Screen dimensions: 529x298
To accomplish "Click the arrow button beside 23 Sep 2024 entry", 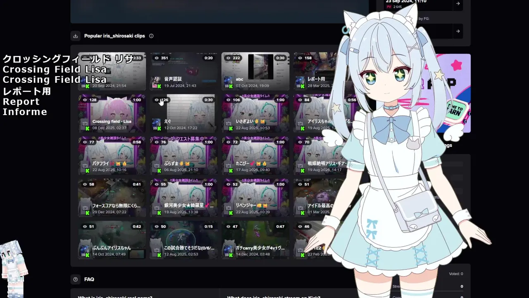I will pos(458,4).
